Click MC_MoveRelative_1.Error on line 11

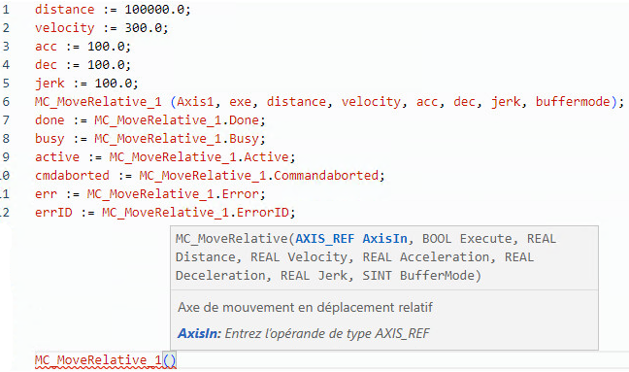[x=174, y=194]
